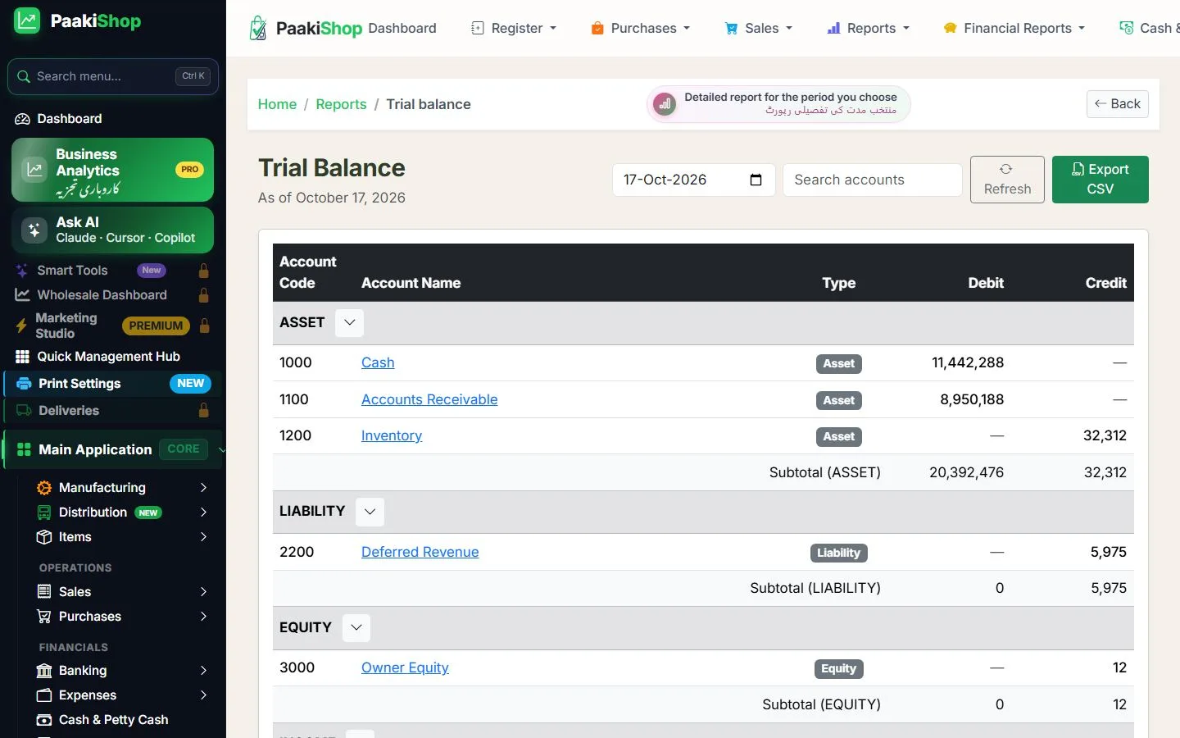Click the Export CSV button
Viewport: 1180px width, 738px height.
pyautogui.click(x=1100, y=180)
